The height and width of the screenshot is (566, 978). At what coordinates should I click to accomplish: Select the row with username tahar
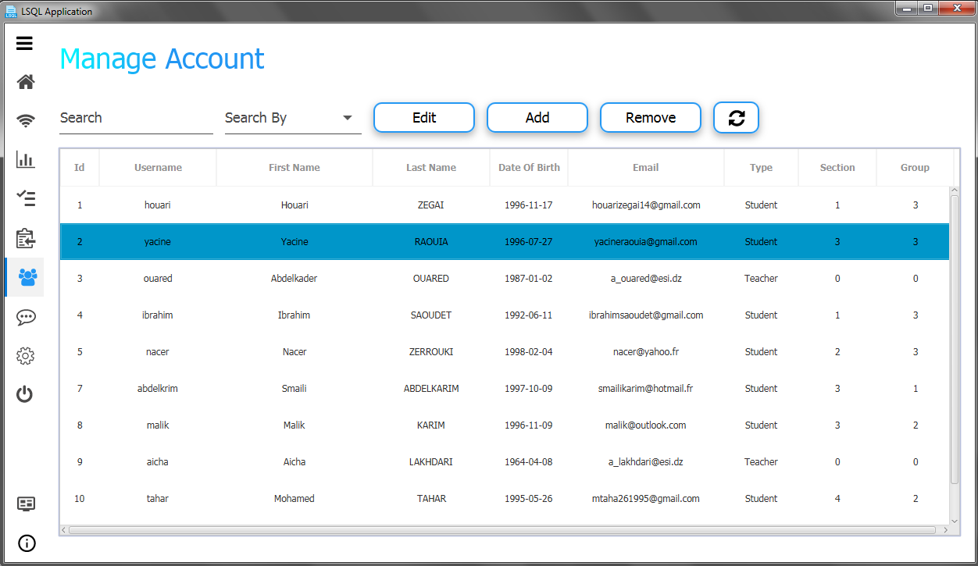(505, 499)
